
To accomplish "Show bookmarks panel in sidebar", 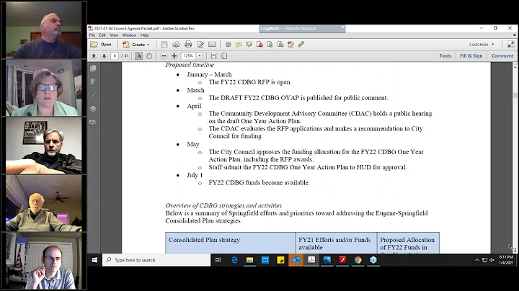I will (93, 81).
